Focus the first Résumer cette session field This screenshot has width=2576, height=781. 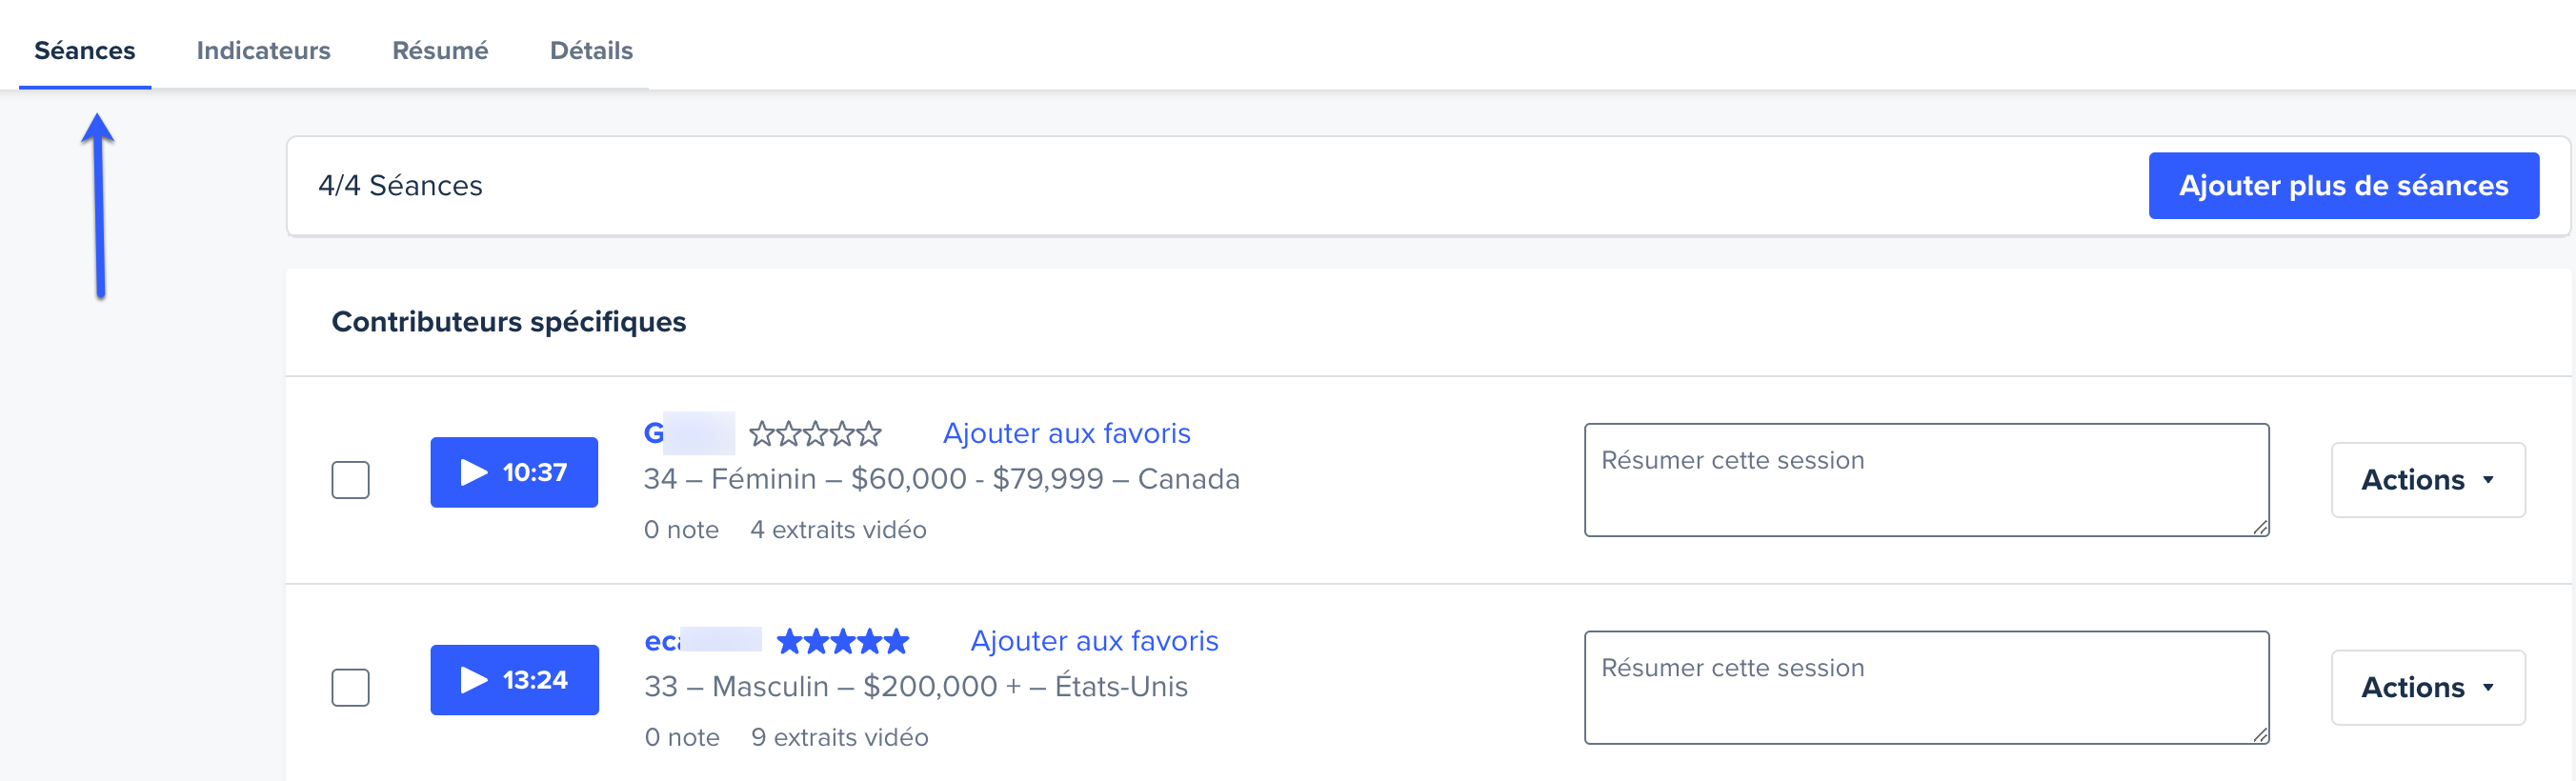coord(1926,480)
